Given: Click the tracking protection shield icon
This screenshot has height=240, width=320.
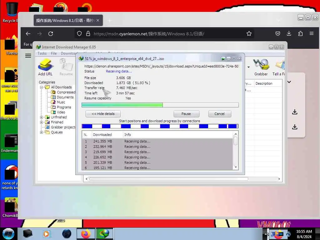Looking at the screenshot, I should click(79, 34).
